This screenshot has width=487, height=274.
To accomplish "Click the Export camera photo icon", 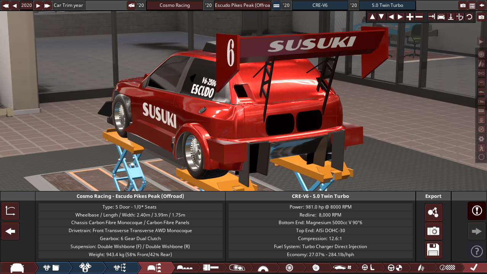I will pyautogui.click(x=434, y=231).
